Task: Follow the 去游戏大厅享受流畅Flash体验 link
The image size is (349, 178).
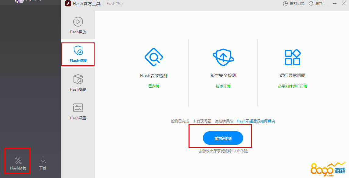Action: pyautogui.click(x=223, y=151)
